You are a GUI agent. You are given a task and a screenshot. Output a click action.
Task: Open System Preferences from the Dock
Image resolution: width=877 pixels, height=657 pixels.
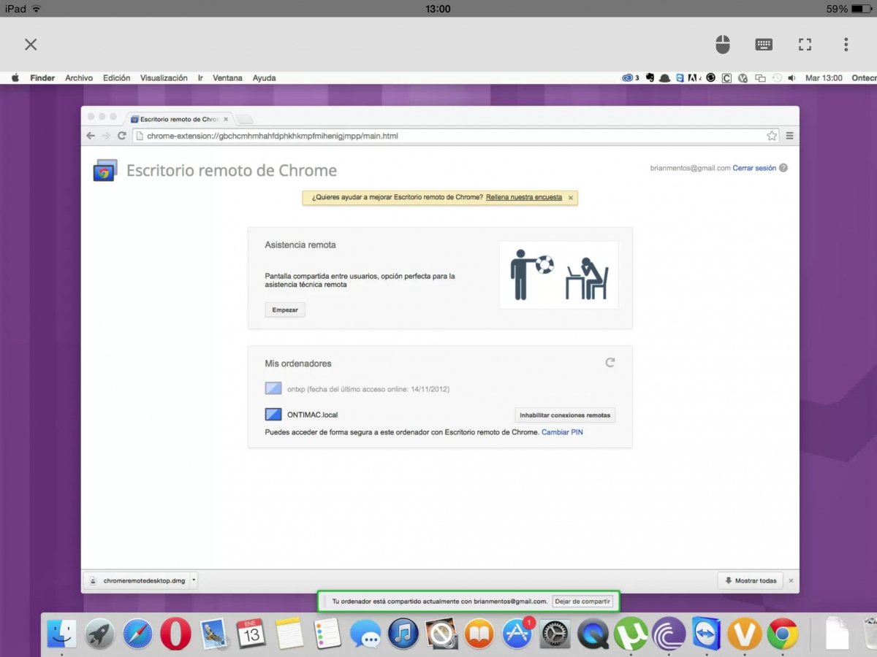coord(555,634)
